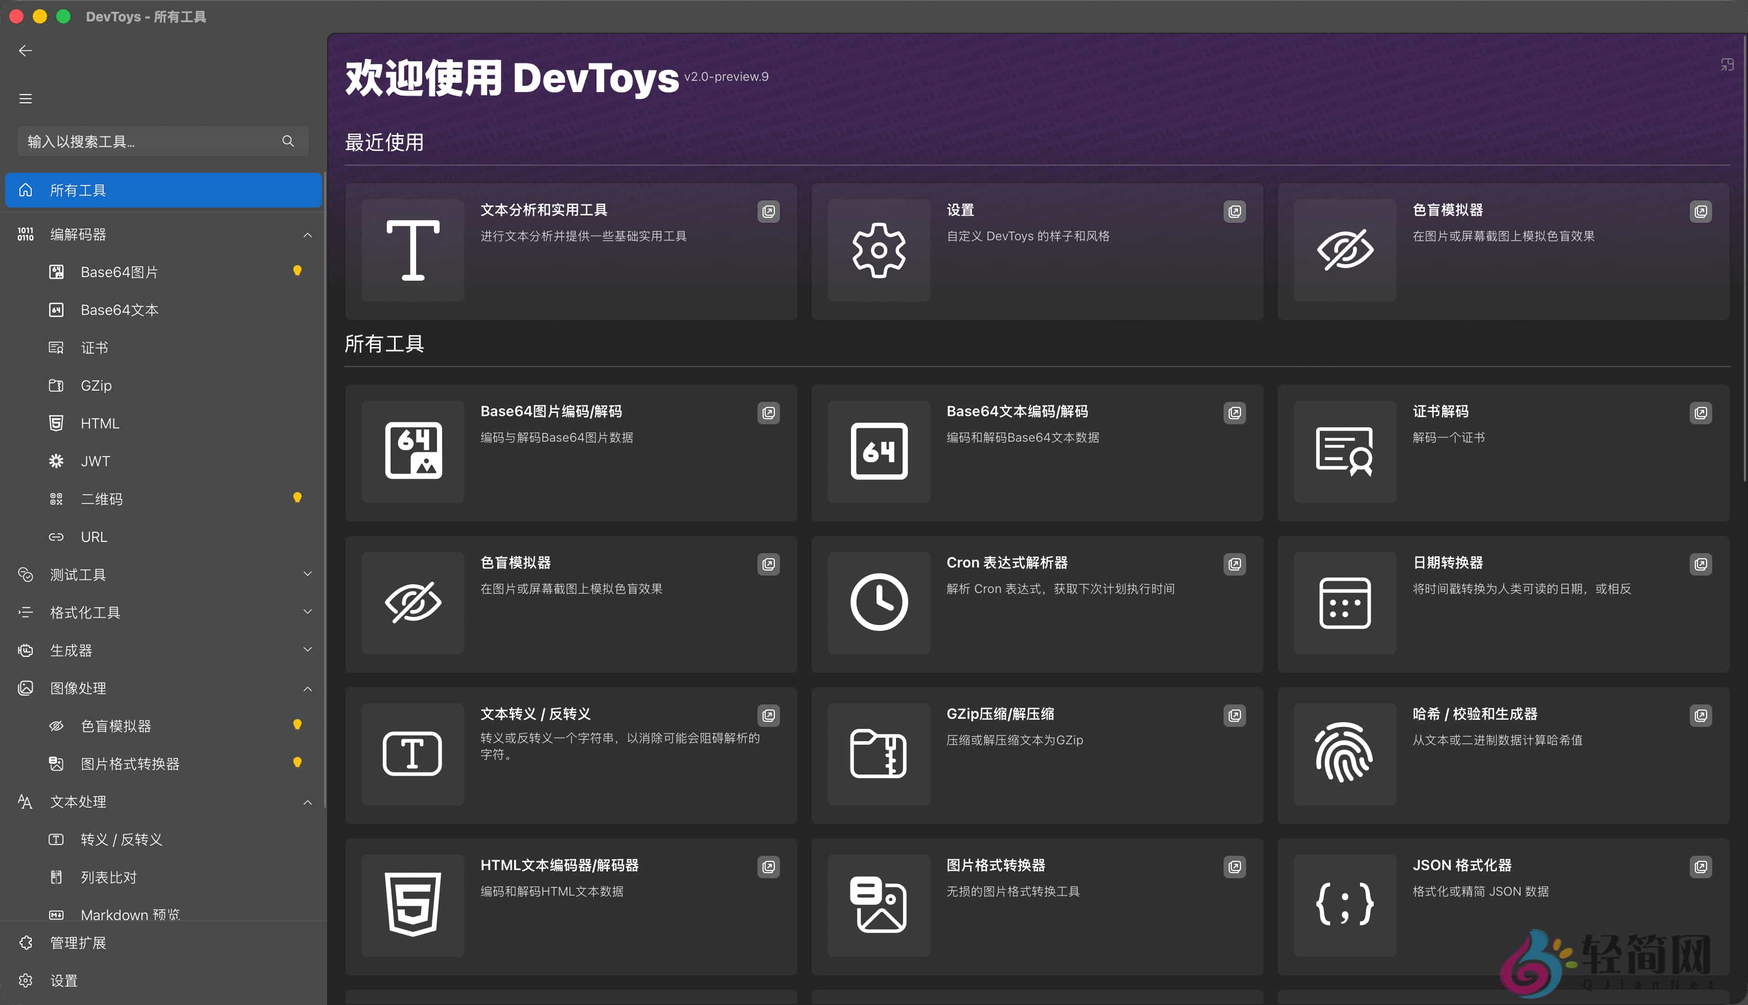Open the URL encoder tool in sidebar

[93, 536]
